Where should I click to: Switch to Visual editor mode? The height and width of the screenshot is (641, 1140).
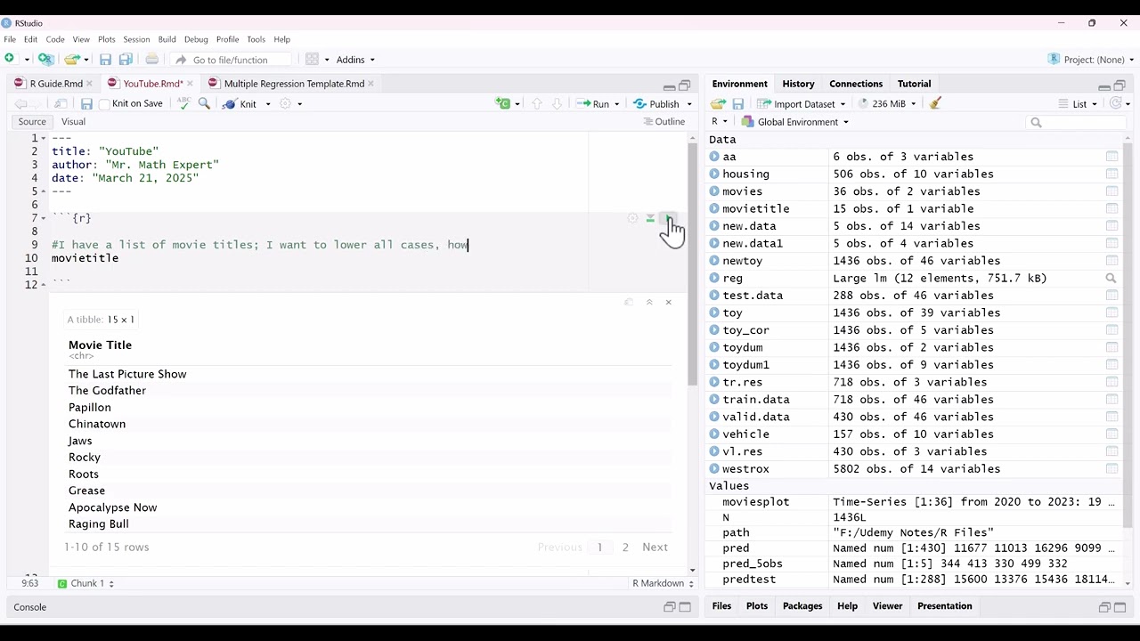tap(73, 122)
